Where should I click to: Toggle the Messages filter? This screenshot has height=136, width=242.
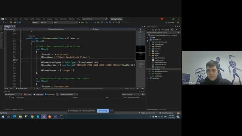[50, 94]
